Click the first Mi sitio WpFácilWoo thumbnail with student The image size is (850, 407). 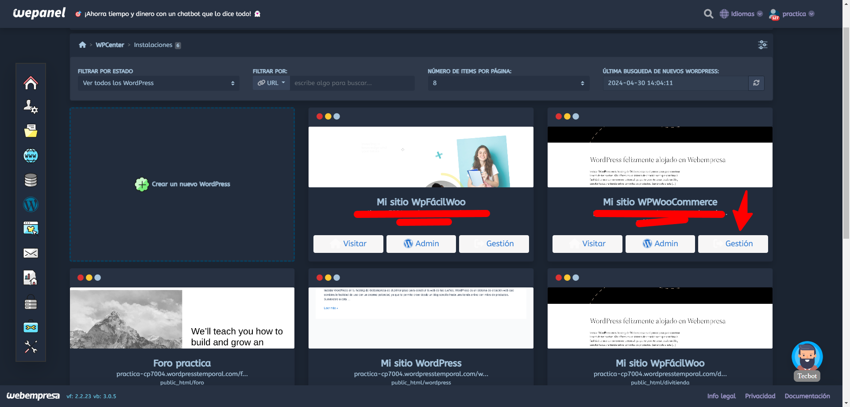point(421,157)
